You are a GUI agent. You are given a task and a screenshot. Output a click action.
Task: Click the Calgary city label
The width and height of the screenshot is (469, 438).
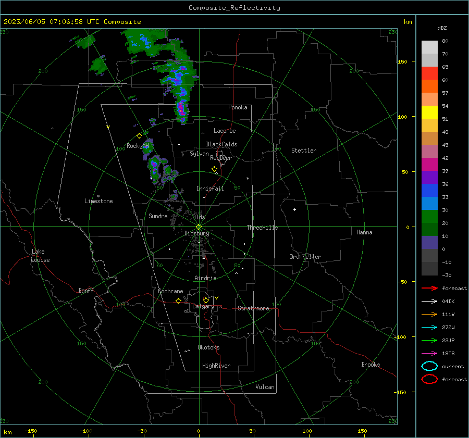pos(203,306)
